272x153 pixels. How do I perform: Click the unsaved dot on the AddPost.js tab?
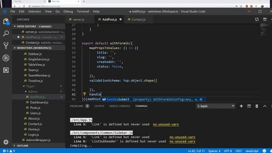coord(121,20)
